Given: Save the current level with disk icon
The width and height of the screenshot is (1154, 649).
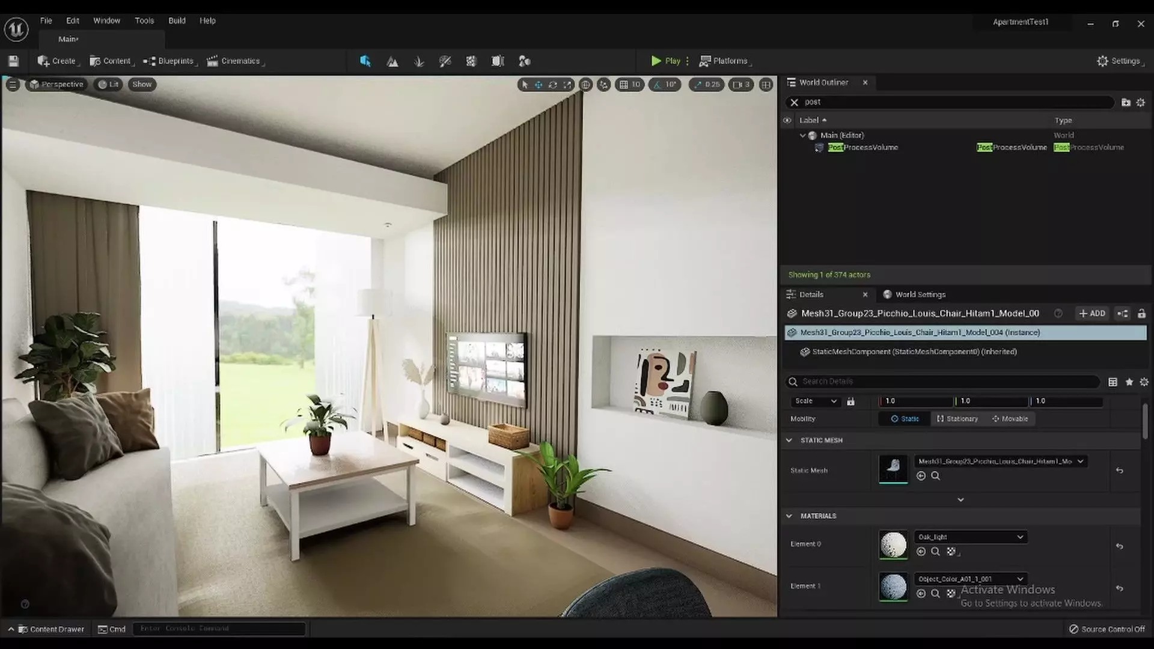Looking at the screenshot, I should (x=13, y=61).
